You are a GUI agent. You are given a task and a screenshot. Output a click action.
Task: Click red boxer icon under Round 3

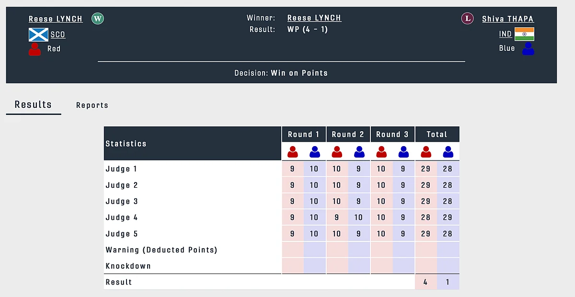[381, 152]
